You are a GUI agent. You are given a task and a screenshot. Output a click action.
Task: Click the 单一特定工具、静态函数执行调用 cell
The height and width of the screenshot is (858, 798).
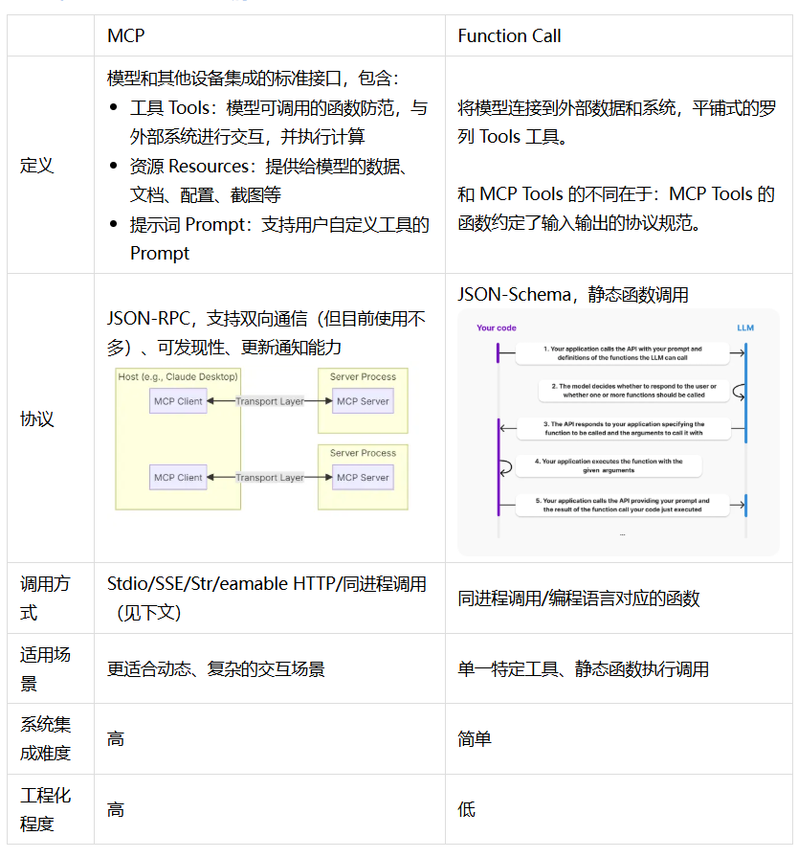[584, 668]
